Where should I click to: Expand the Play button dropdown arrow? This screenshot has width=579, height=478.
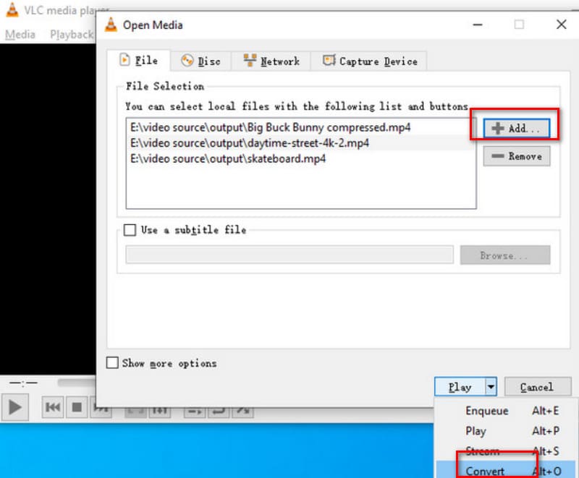(491, 387)
